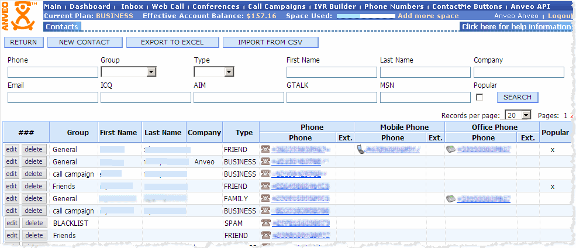This screenshot has width=576, height=248.
Task: Open the Main menu item
Action: (x=53, y=6)
